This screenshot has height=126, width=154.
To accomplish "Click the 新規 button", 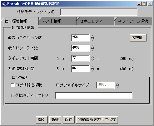I will click(55, 120).
